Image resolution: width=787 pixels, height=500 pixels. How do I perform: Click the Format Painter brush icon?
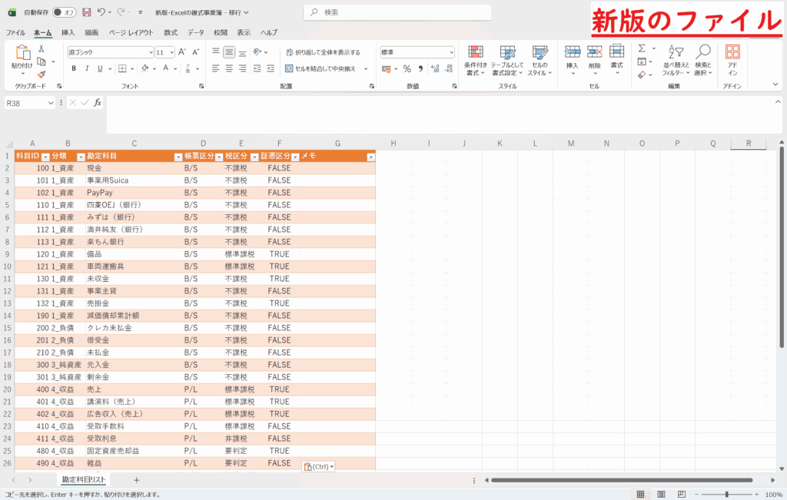(42, 75)
